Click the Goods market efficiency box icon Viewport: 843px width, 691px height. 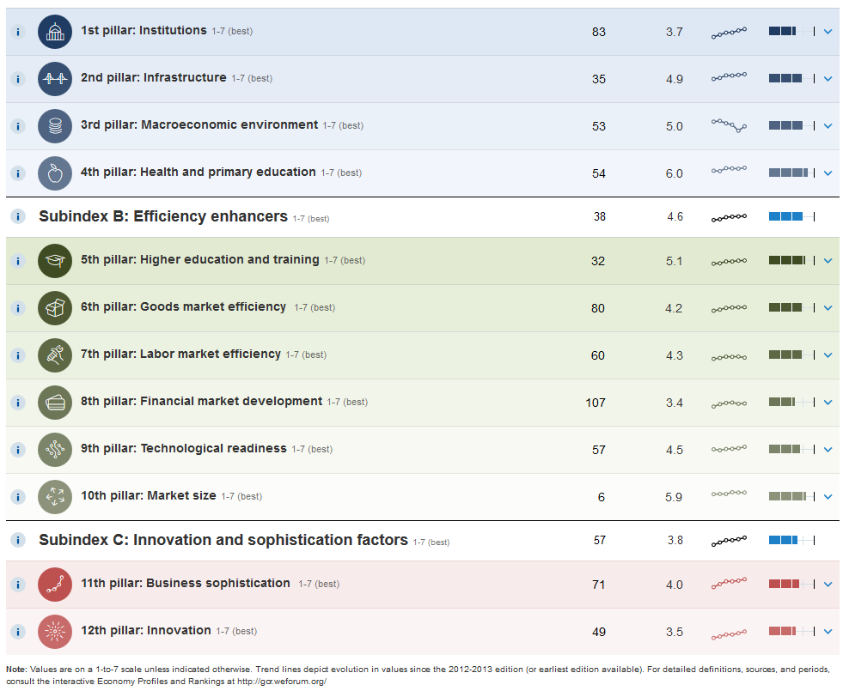pyautogui.click(x=55, y=308)
